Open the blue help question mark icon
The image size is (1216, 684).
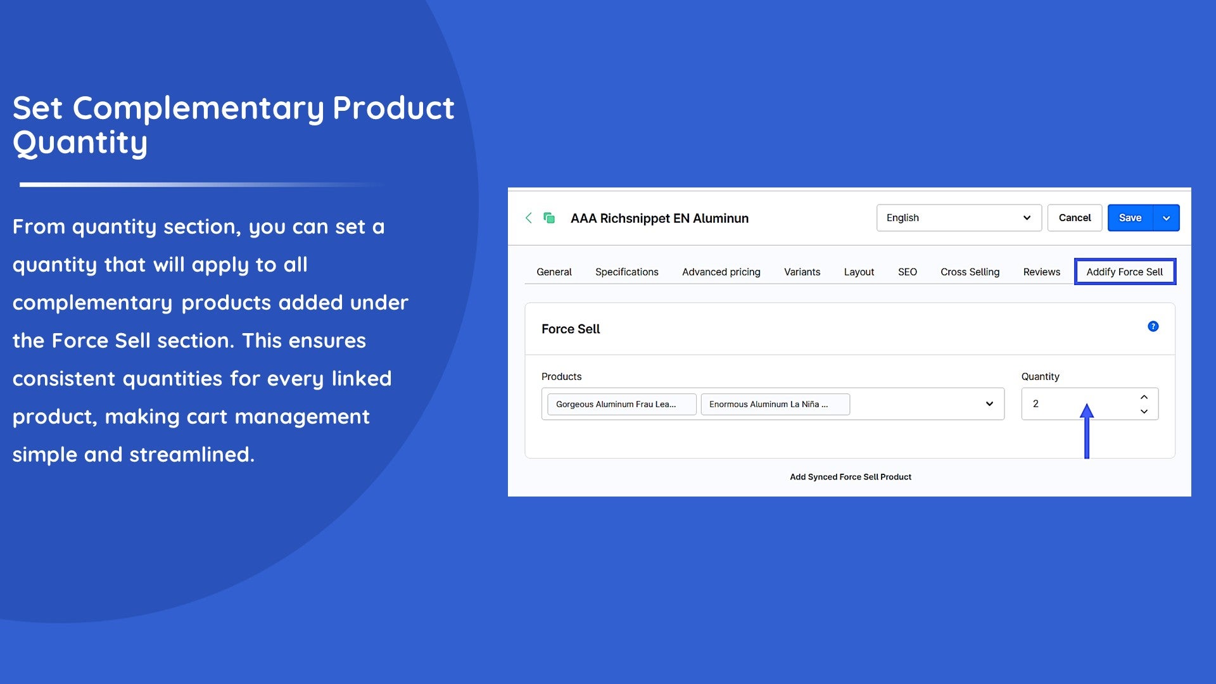pyautogui.click(x=1153, y=327)
